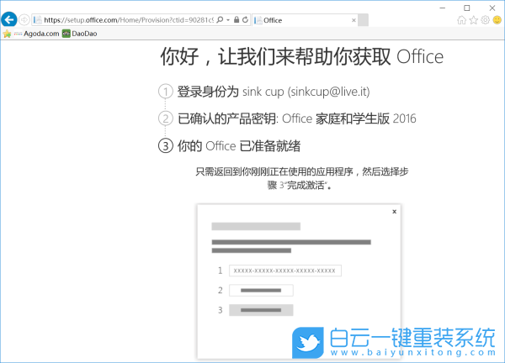Click 'Office 家庭和学生版 2016' product text
Viewport: 505px width, 363px height.
pyautogui.click(x=349, y=118)
